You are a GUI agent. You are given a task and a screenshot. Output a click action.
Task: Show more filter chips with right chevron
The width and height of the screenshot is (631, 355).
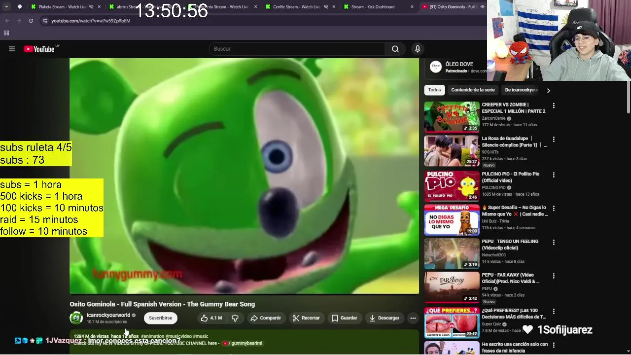548,91
